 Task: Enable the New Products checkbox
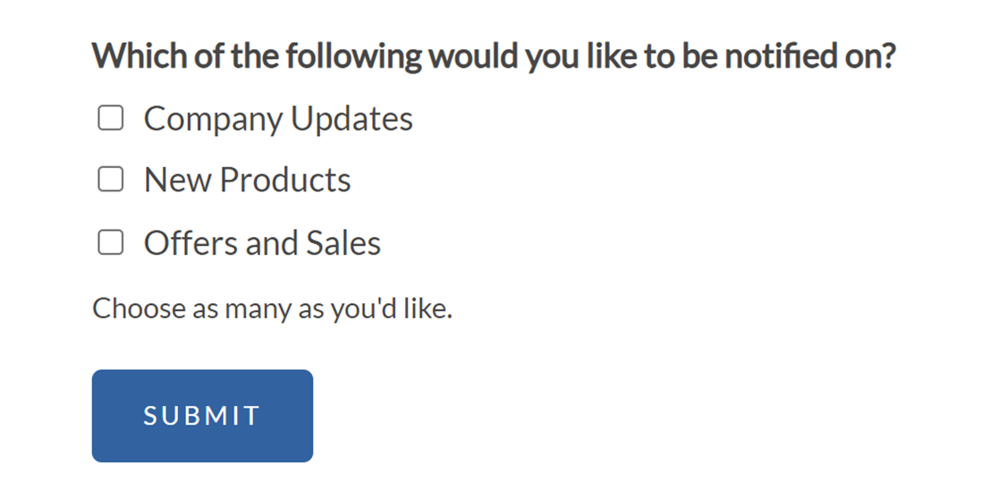(x=110, y=181)
